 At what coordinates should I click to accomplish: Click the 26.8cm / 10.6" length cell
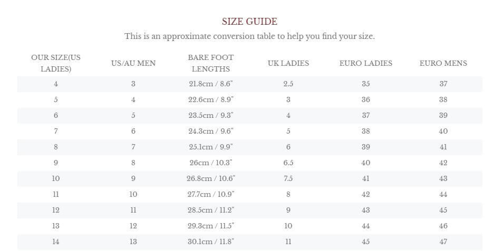click(x=211, y=179)
